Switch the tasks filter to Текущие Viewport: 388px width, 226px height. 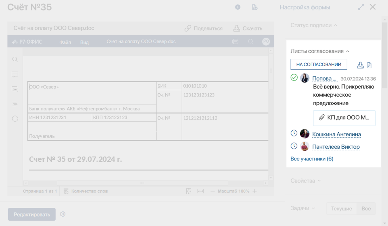341,209
